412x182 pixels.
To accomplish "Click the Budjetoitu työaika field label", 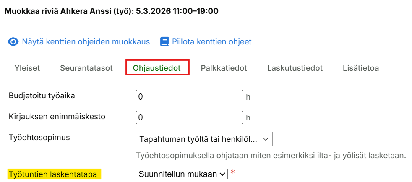I will click(42, 95).
